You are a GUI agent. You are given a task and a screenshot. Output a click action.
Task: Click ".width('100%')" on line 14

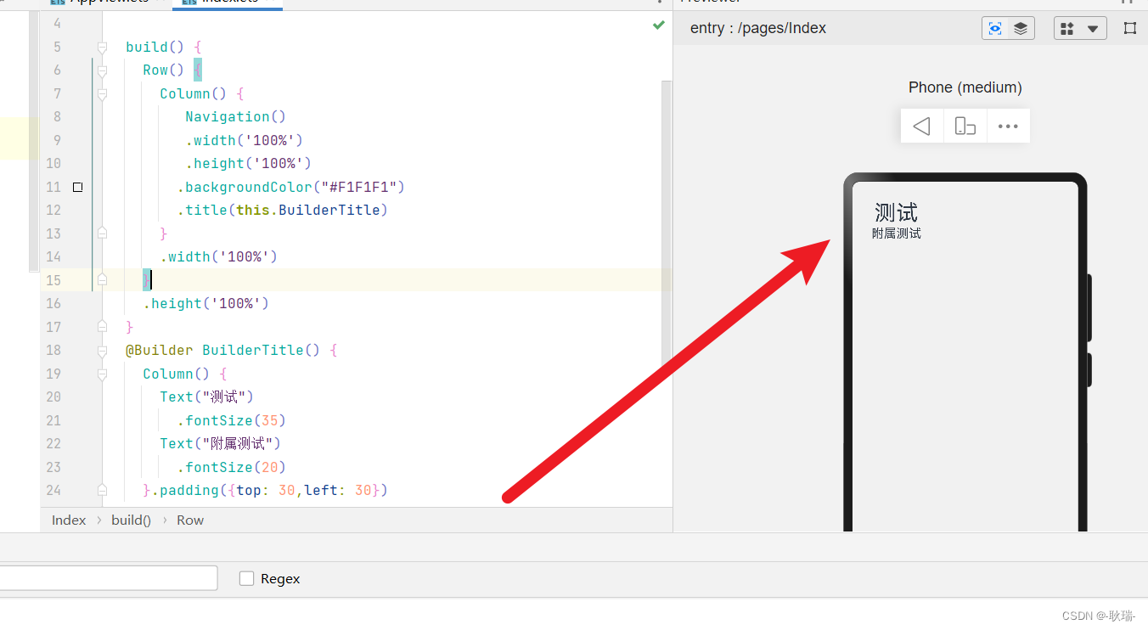tap(219, 256)
